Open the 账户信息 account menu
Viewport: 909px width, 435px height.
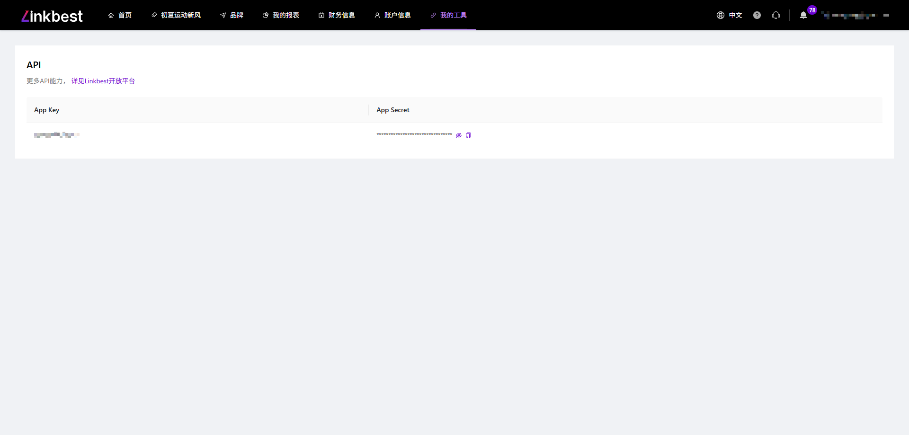pyautogui.click(x=392, y=15)
